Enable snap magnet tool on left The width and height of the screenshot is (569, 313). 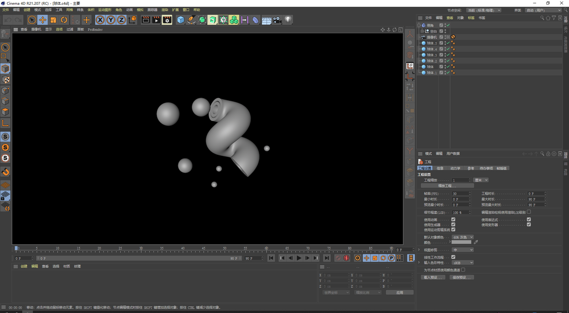pos(5,172)
